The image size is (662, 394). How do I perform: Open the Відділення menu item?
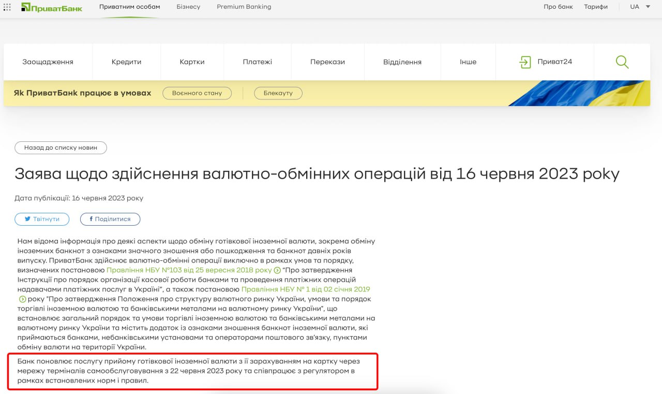[x=402, y=62]
